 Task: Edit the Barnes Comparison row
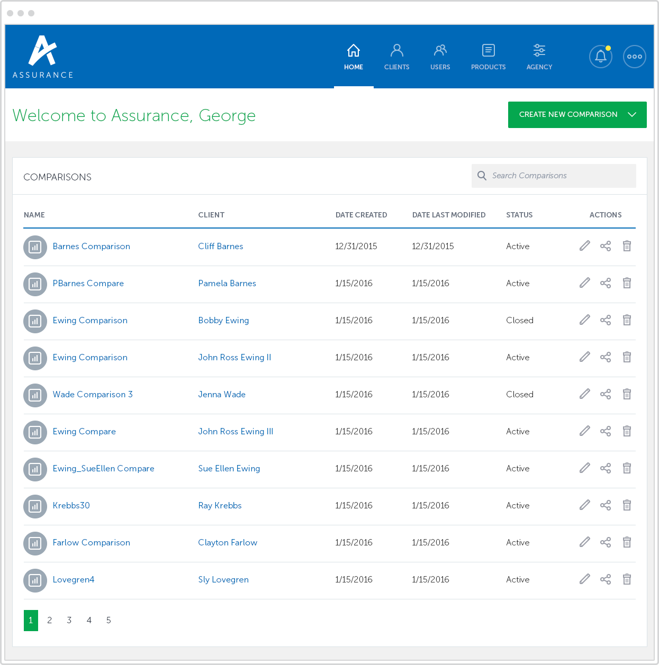584,246
